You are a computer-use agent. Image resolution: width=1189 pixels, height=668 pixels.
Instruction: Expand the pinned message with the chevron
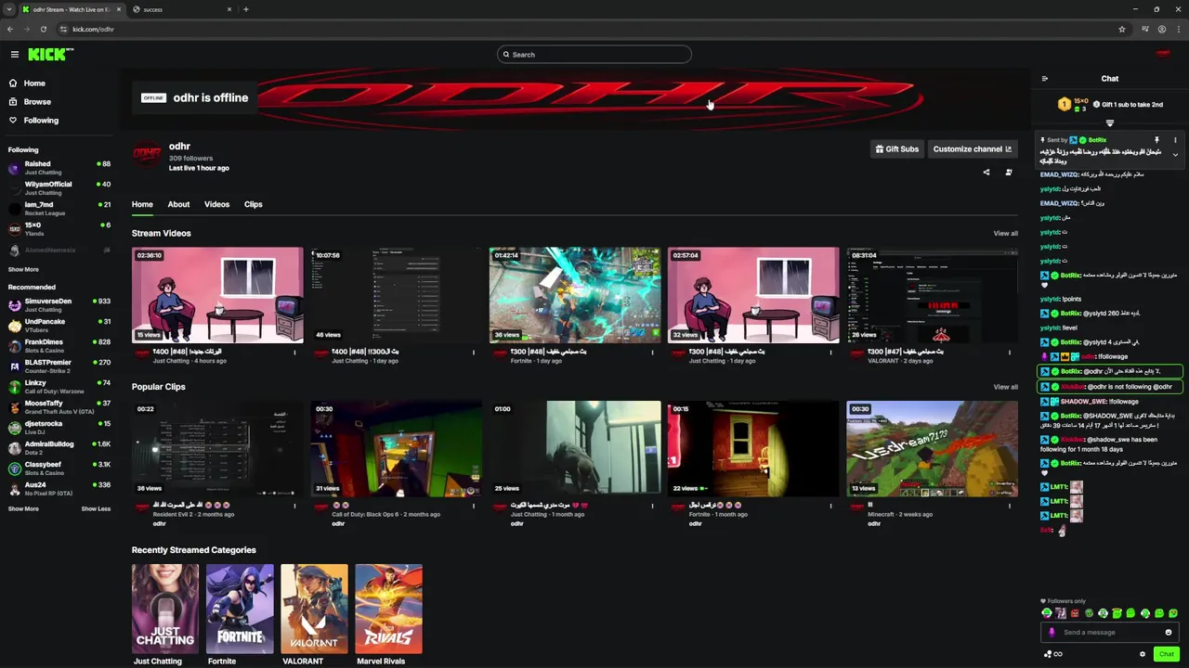tap(1175, 155)
